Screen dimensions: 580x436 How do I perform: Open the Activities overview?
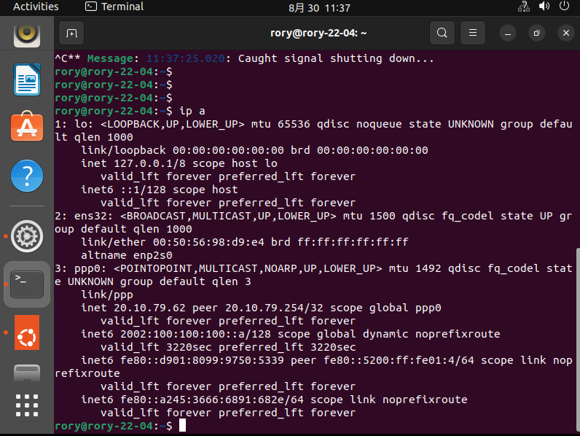(x=36, y=7)
